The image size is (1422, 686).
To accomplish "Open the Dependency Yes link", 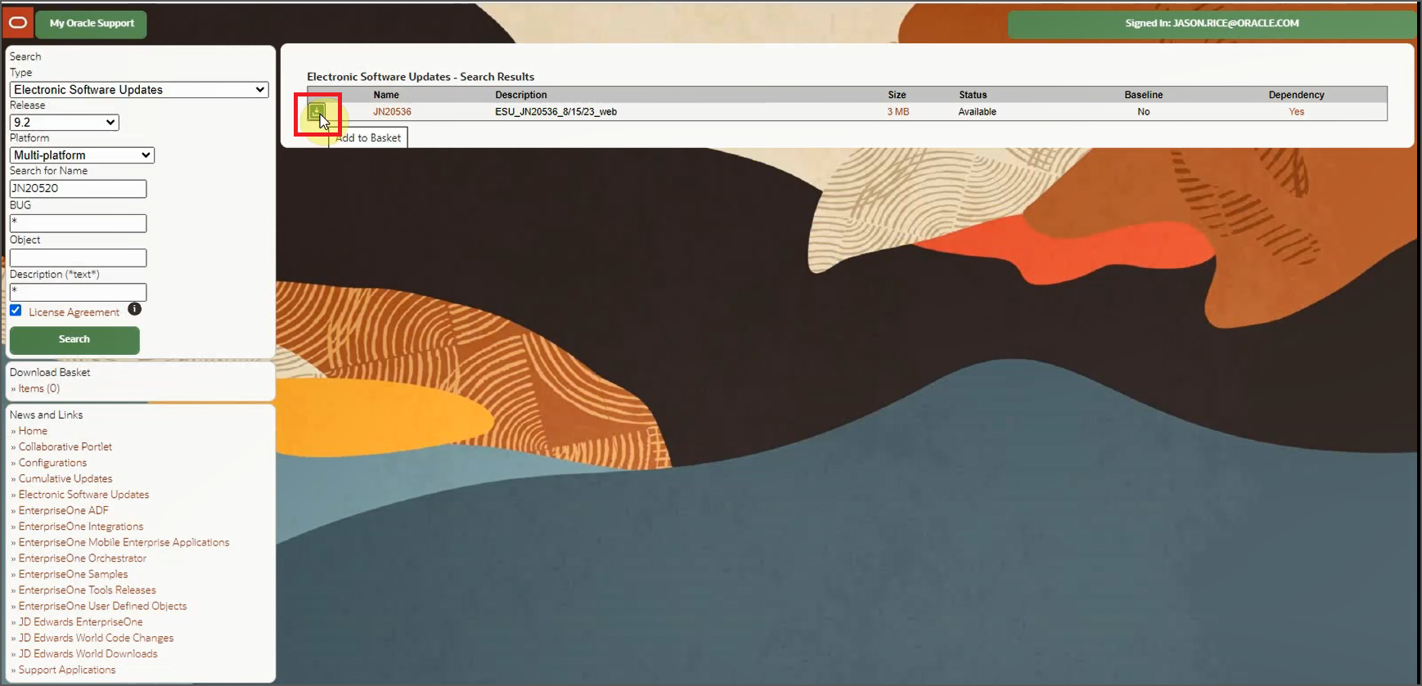I will tap(1296, 112).
